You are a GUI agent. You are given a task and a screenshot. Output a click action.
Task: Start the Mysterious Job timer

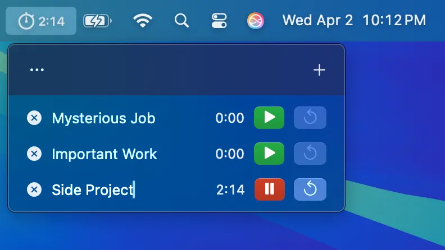click(x=269, y=118)
